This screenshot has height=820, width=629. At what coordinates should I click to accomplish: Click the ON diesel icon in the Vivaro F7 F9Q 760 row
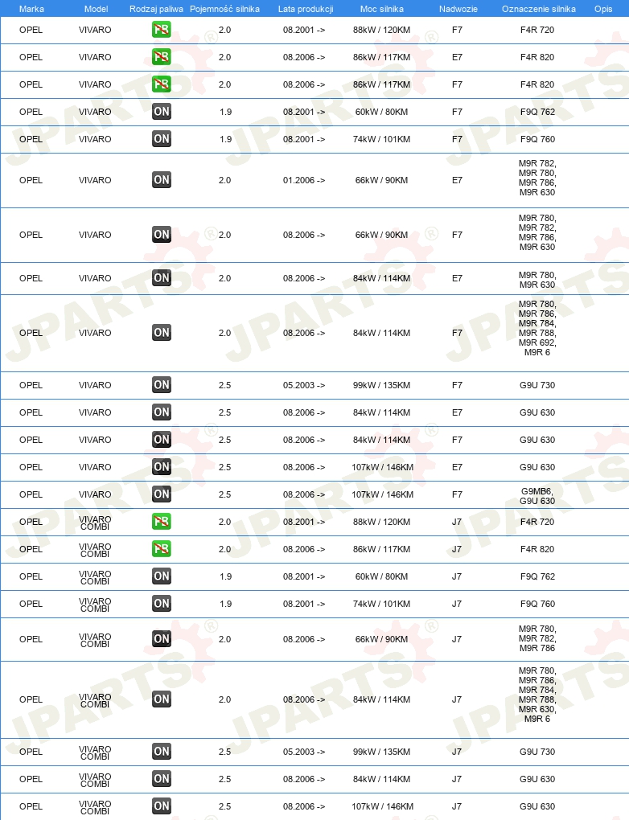[x=161, y=138]
